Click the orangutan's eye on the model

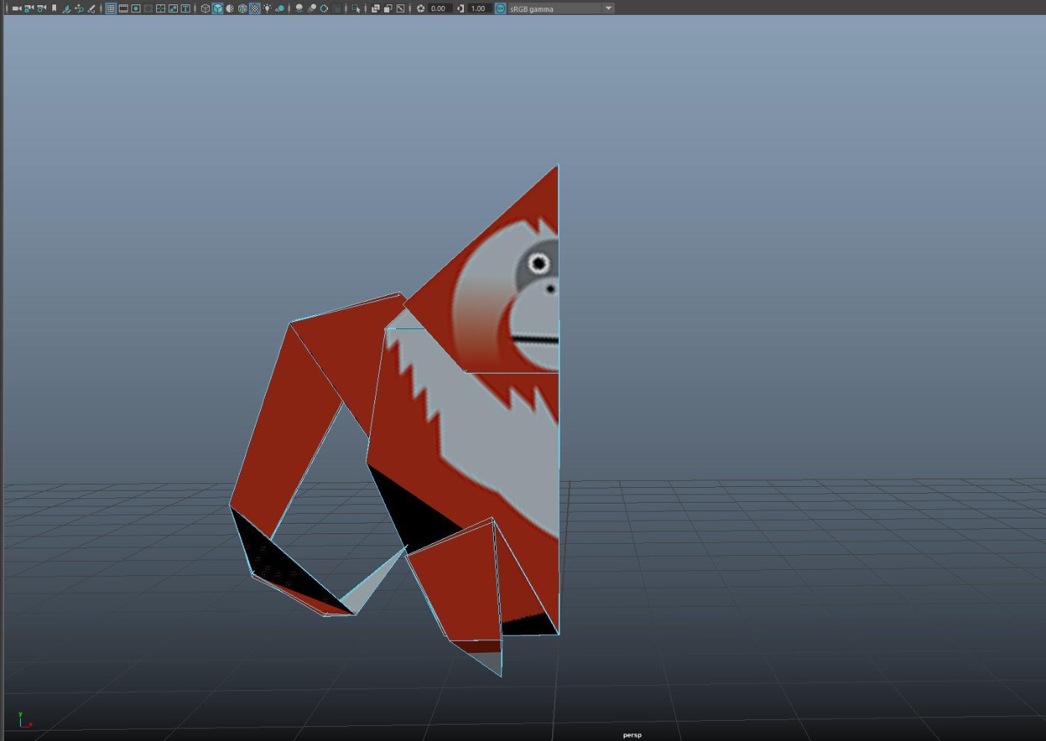(539, 263)
